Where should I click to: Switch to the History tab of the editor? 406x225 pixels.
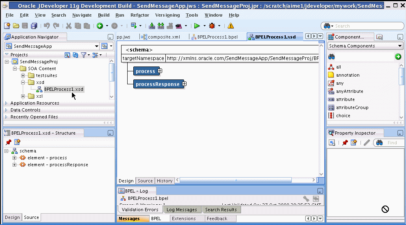coord(165,181)
